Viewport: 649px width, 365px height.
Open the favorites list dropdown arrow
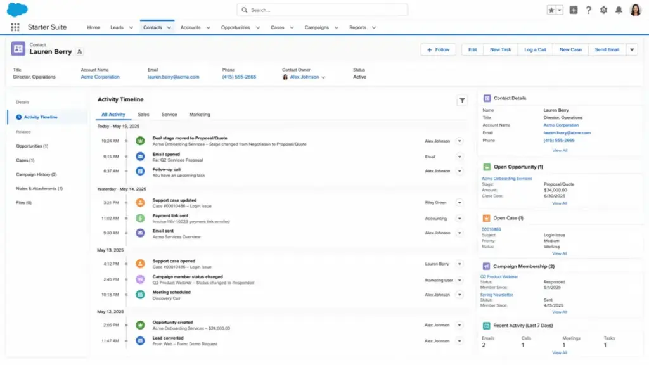click(x=560, y=10)
